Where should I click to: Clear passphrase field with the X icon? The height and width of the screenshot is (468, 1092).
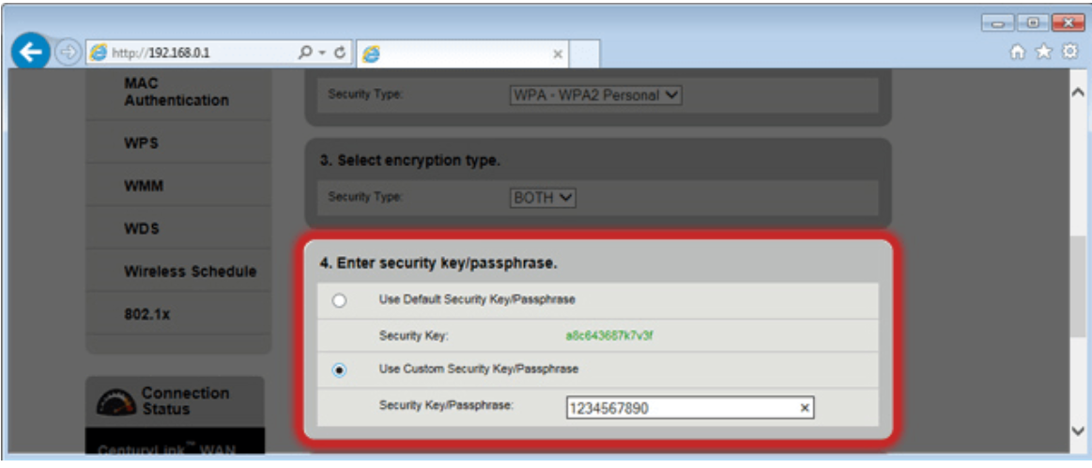pyautogui.click(x=805, y=408)
